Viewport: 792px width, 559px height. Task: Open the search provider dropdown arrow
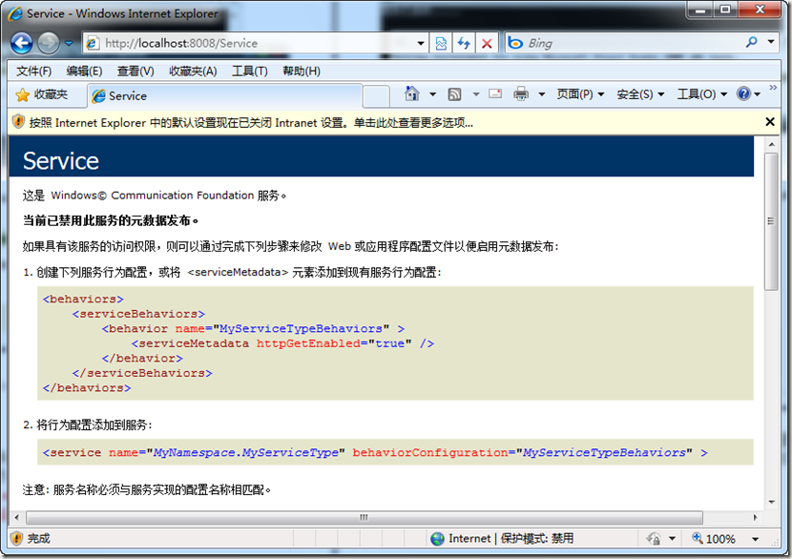[771, 42]
